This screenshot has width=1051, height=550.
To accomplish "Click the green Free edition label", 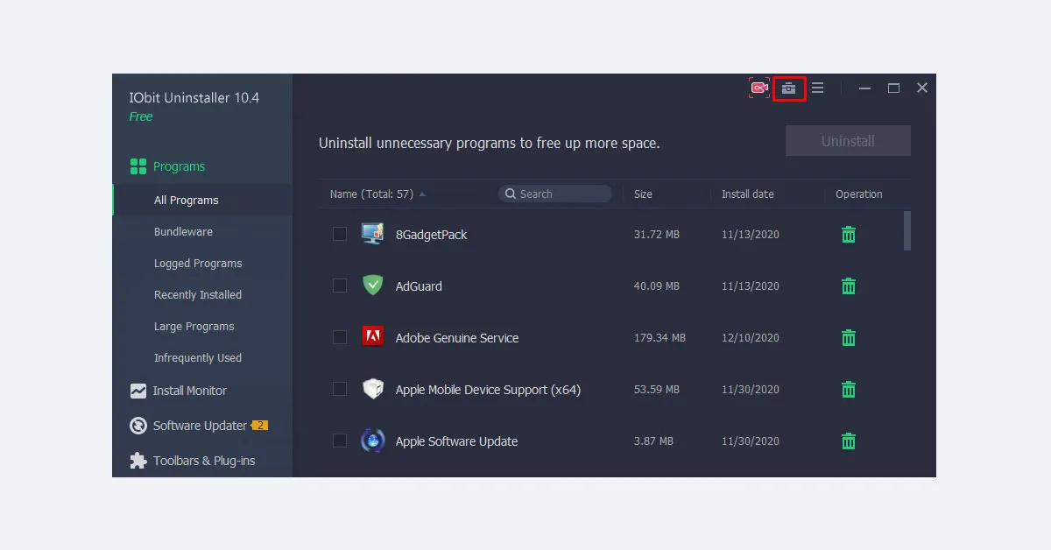I will click(x=141, y=116).
